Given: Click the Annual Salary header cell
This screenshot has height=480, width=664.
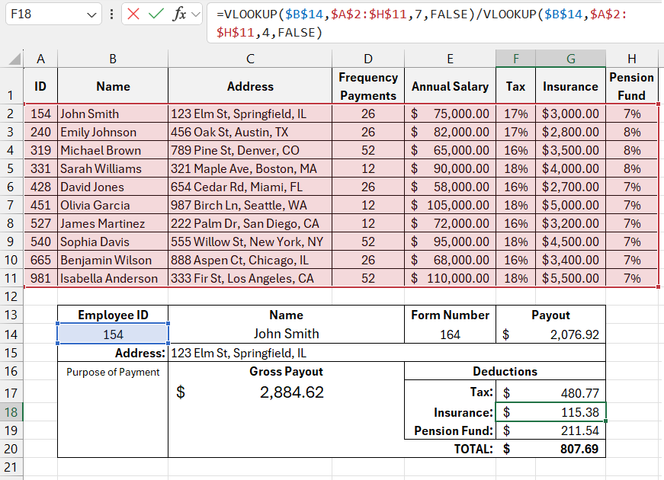Looking at the screenshot, I should [x=450, y=86].
